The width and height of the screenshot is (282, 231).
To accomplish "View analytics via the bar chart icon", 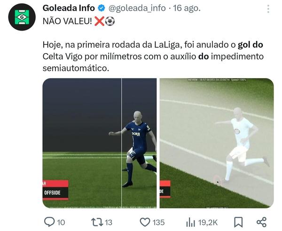I will [191, 223].
